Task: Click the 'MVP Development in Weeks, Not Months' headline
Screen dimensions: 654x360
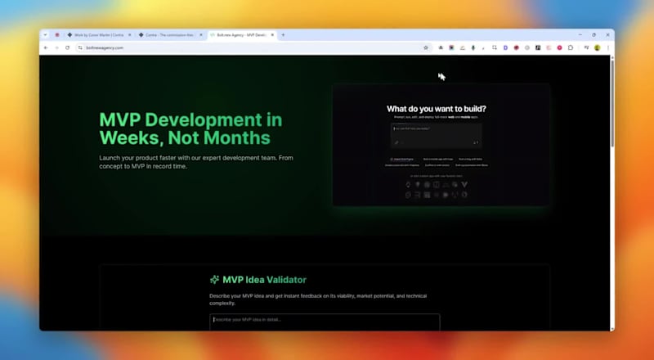Action: click(190, 128)
